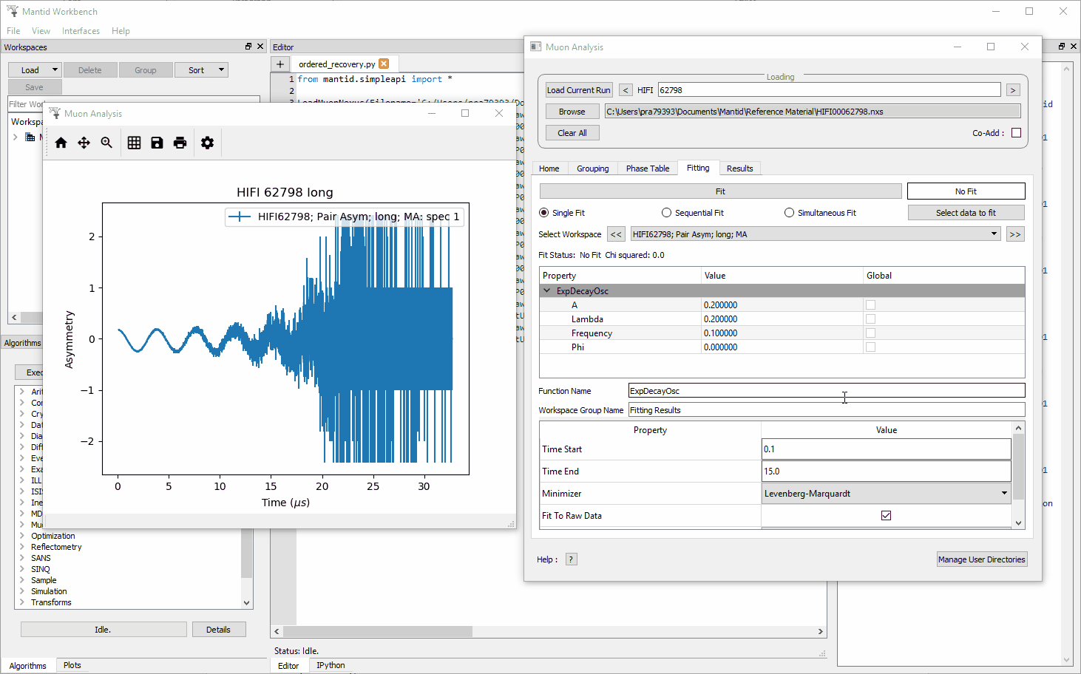Toggle grid lines icon on plot
Viewport: 1081px width, 674px height.
134,143
